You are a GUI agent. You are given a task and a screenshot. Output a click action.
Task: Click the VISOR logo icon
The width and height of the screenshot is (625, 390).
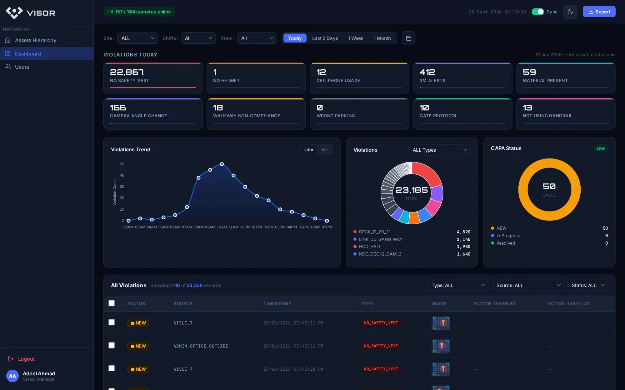click(14, 12)
